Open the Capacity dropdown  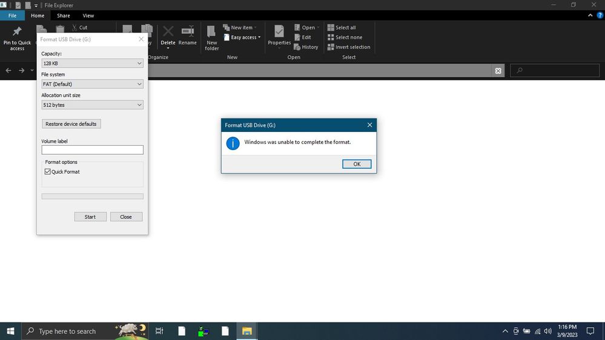tap(92, 63)
